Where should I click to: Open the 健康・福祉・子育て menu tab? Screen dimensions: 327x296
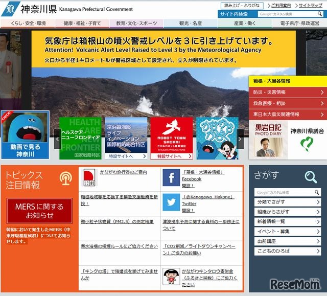coord(82,24)
